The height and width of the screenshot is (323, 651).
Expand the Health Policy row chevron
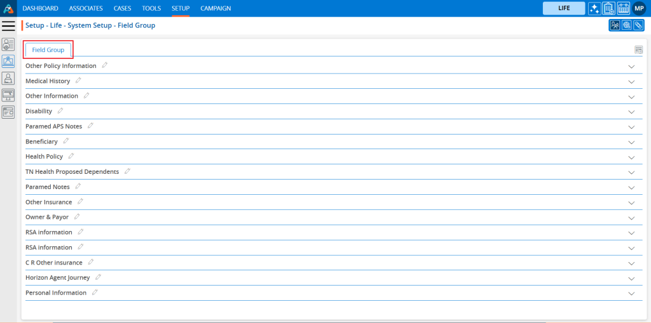point(631,157)
